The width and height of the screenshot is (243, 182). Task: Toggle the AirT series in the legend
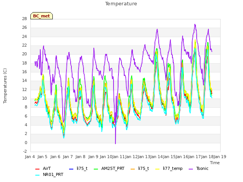click(47, 168)
